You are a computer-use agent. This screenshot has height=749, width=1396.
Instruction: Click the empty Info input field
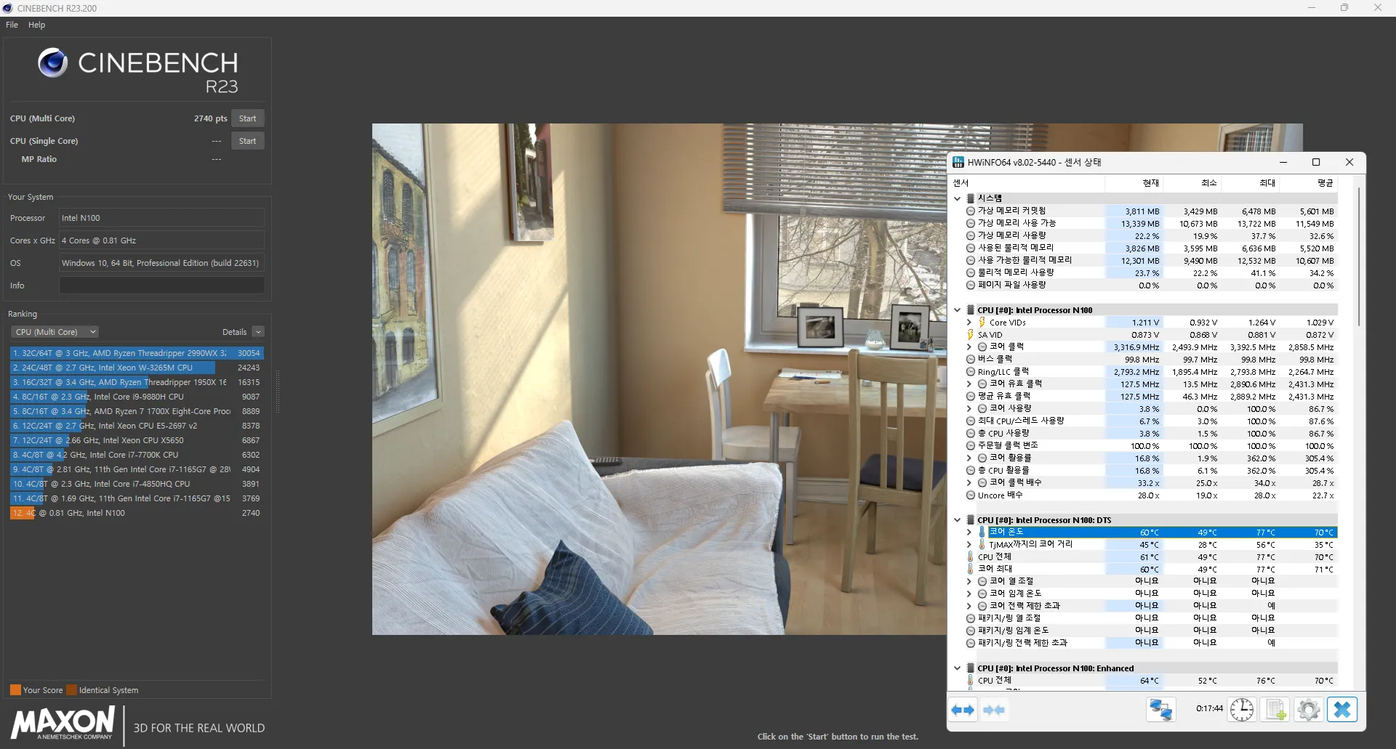(161, 286)
